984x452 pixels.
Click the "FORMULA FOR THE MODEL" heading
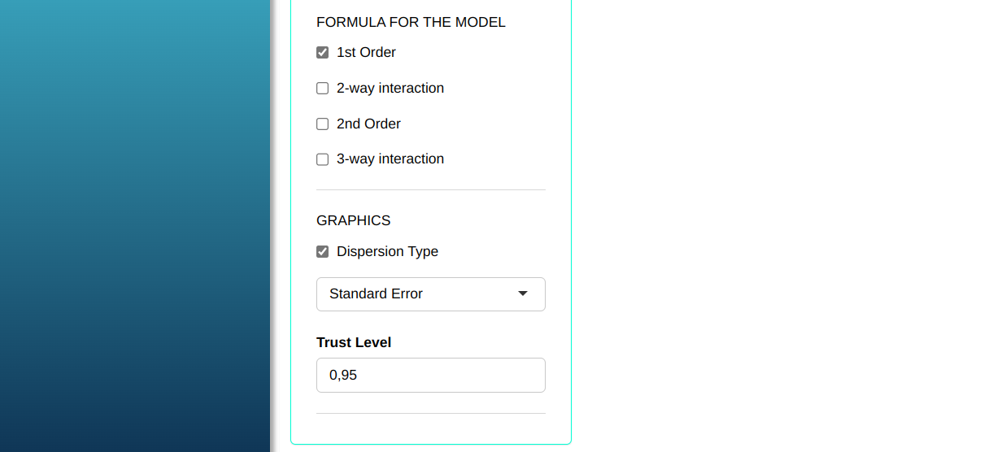411,23
